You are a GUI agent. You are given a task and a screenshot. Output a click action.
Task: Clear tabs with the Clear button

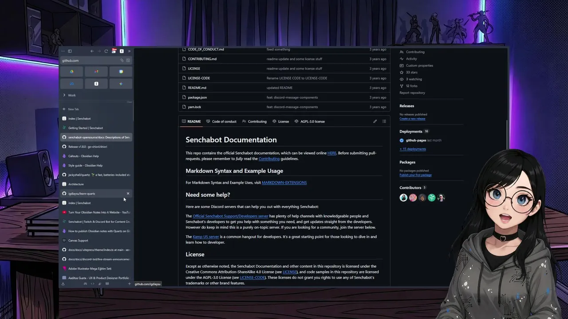tap(129, 102)
